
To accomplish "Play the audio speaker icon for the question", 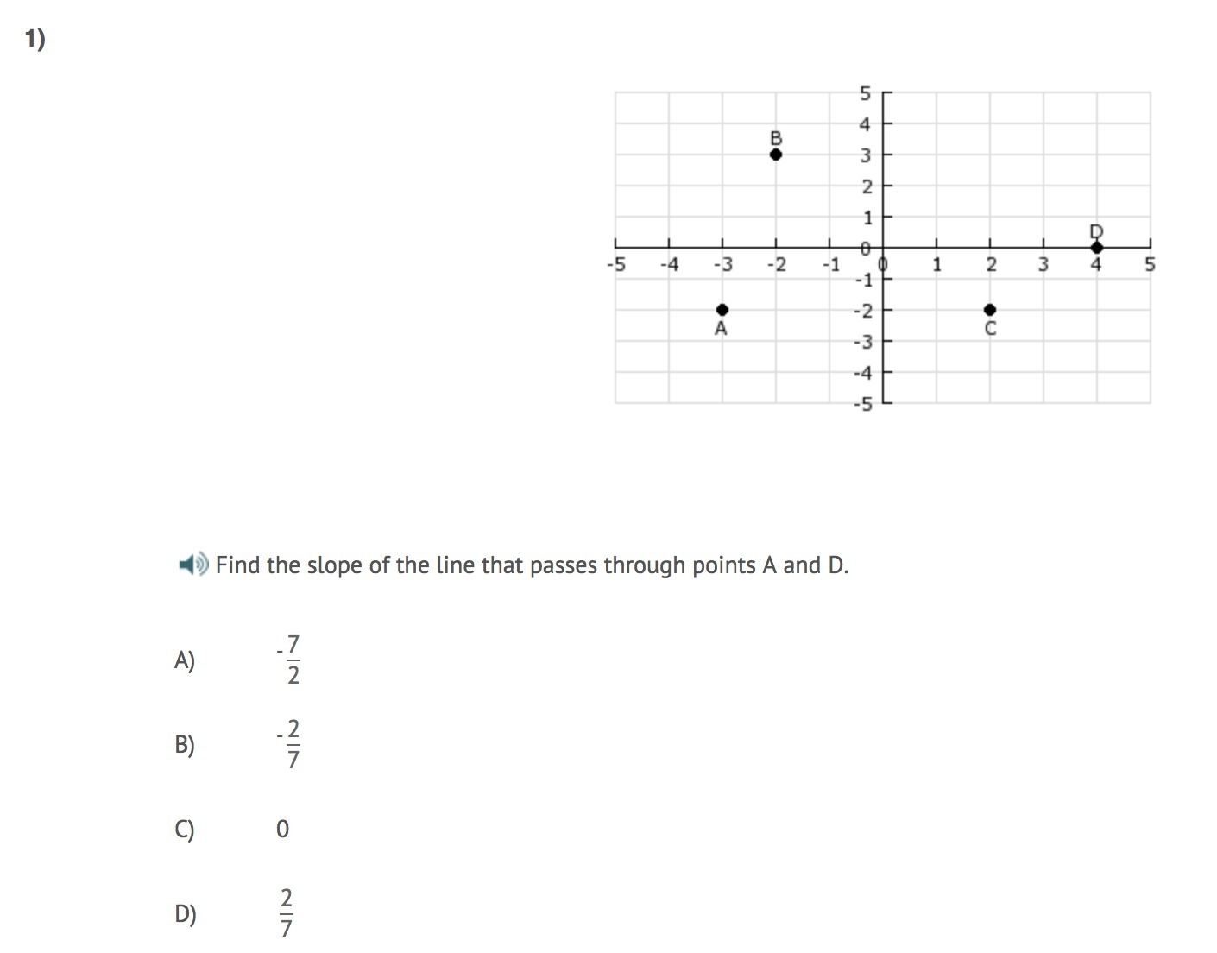I will (193, 565).
